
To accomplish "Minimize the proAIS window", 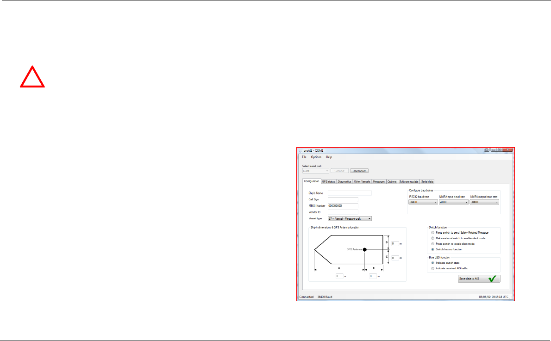I will pos(494,149).
